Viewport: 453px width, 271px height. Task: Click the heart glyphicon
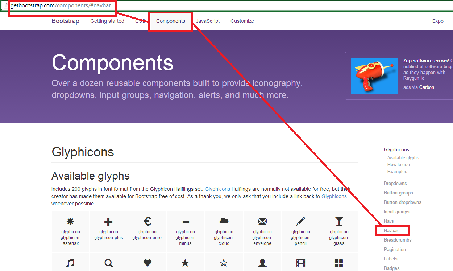(x=147, y=263)
